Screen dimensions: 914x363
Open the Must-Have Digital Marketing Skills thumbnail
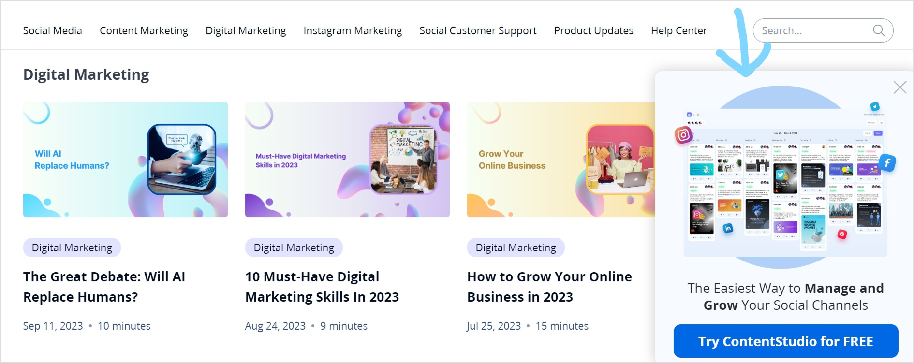tap(347, 160)
